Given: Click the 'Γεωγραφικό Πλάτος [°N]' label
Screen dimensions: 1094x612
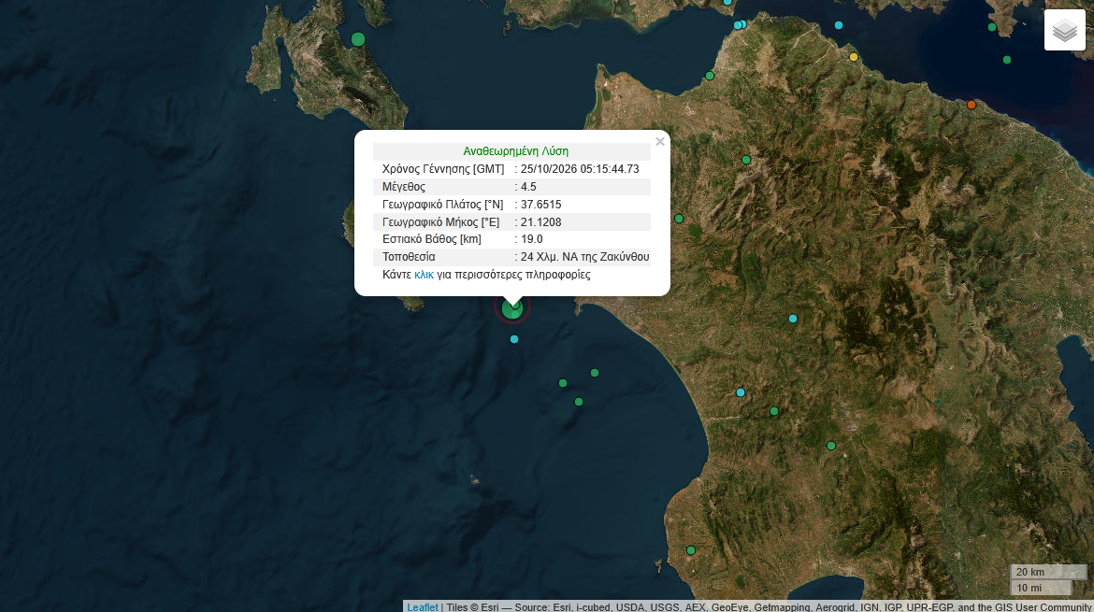Looking at the screenshot, I should (x=443, y=205).
